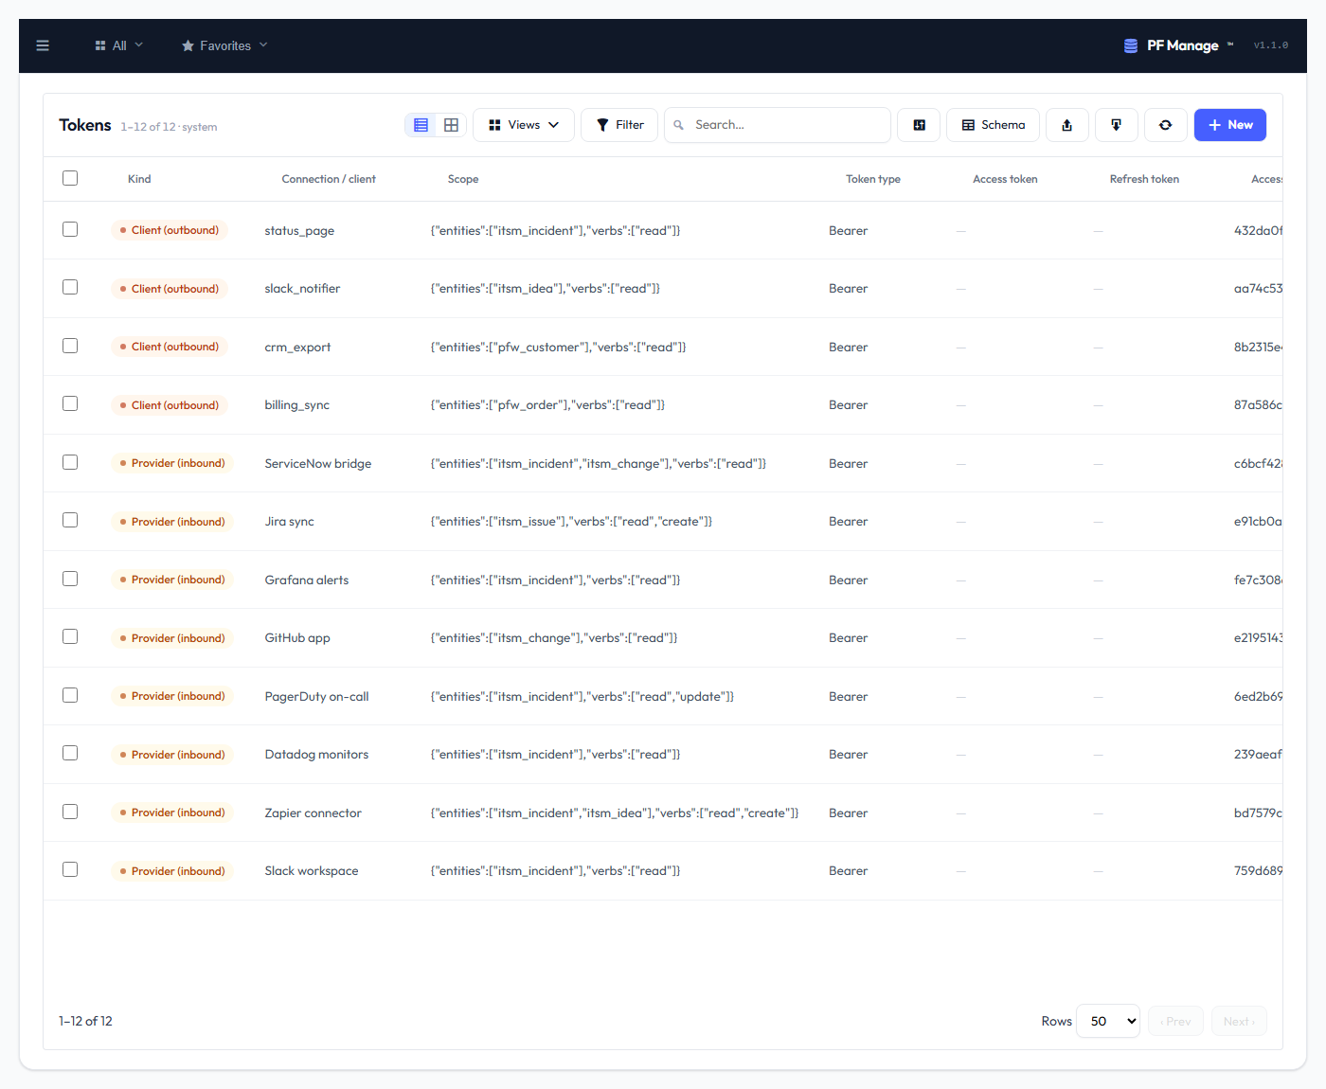Sort by the Kind column header
This screenshot has width=1326, height=1089.
pyautogui.click(x=139, y=179)
